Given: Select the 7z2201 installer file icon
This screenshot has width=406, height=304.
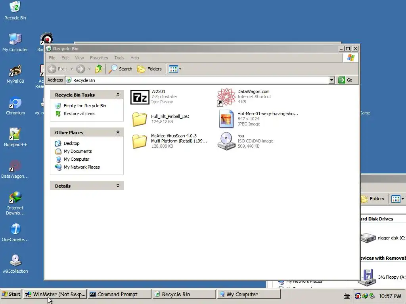Looking at the screenshot, I should click(140, 97).
